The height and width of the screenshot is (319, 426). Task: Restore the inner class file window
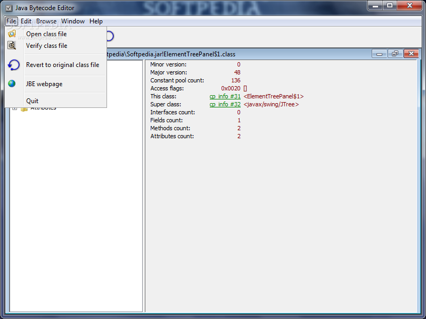[x=395, y=54]
